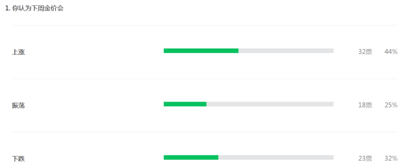Click the 18票 vote count
This screenshot has width=408, height=166.
tap(365, 105)
